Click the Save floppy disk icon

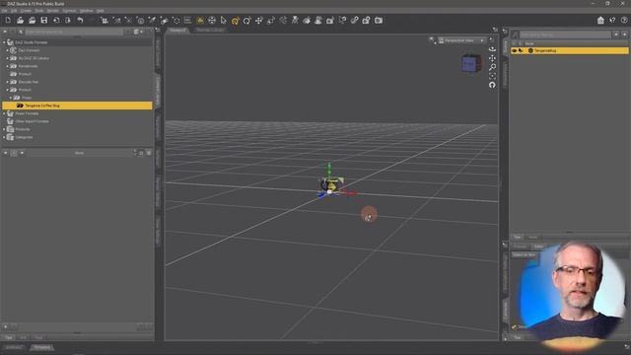click(x=43, y=20)
